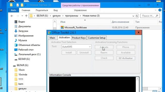This screenshot has height=92, width=165.
Task: Click the navigation pane scroll-up arrow
Action: click(x=55, y=21)
